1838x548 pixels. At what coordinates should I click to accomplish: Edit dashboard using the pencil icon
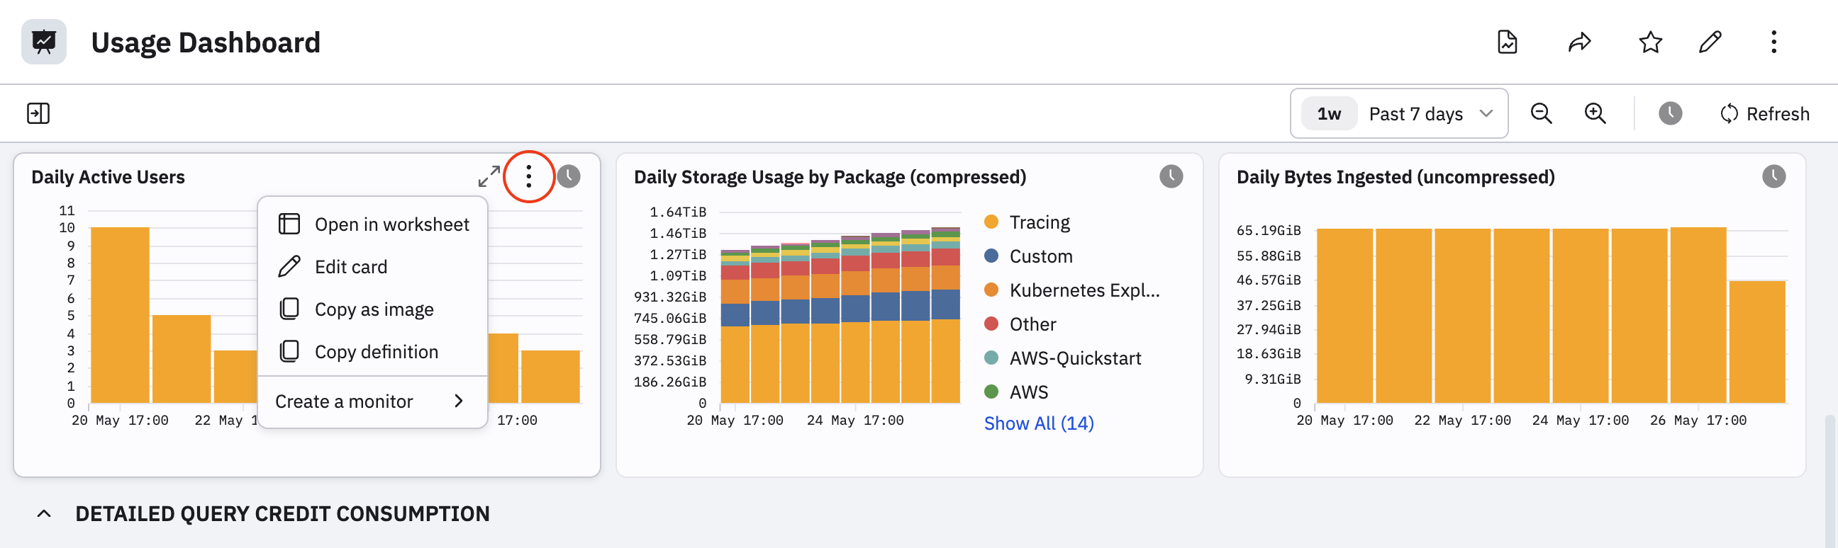click(1710, 42)
